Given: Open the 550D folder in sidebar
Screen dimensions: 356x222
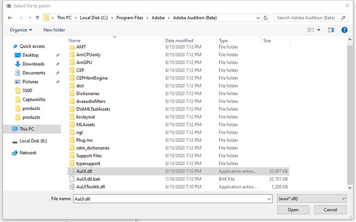Looking at the screenshot, I should point(27,91).
